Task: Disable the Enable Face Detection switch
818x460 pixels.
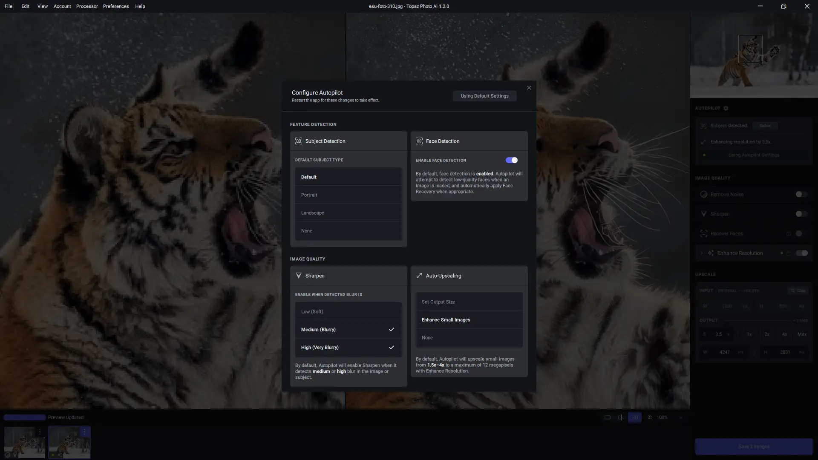Action: [x=511, y=160]
